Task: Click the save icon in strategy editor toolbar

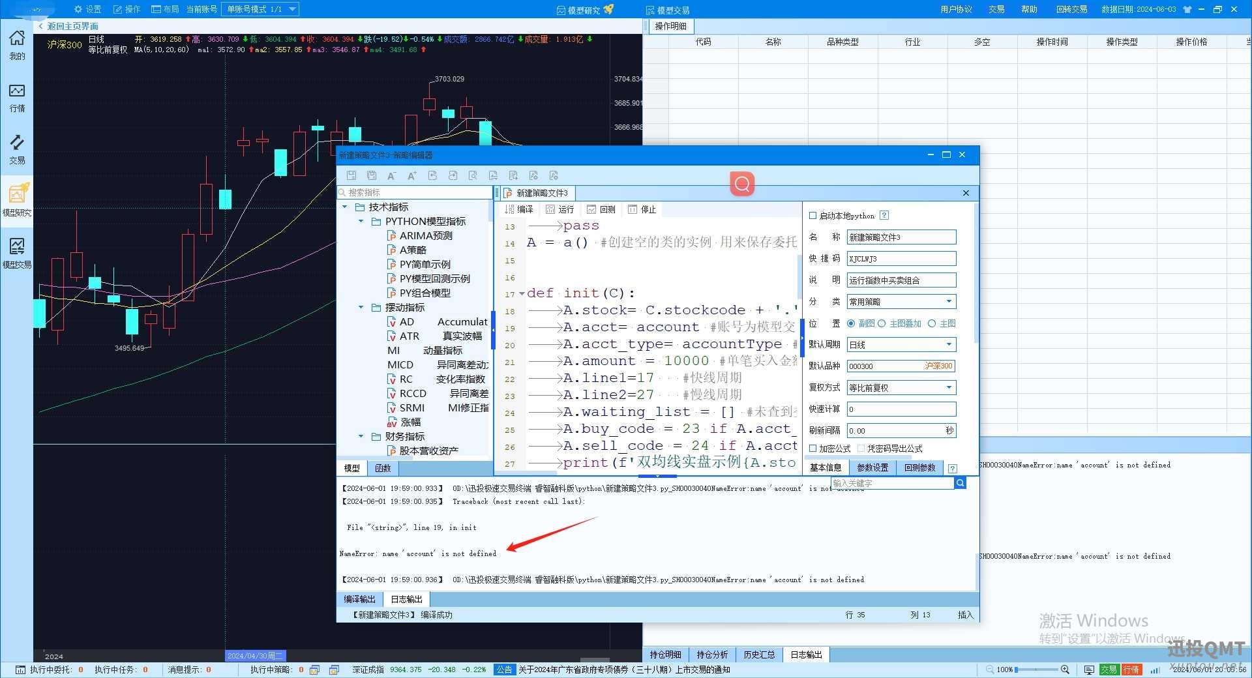Action: 351,175
